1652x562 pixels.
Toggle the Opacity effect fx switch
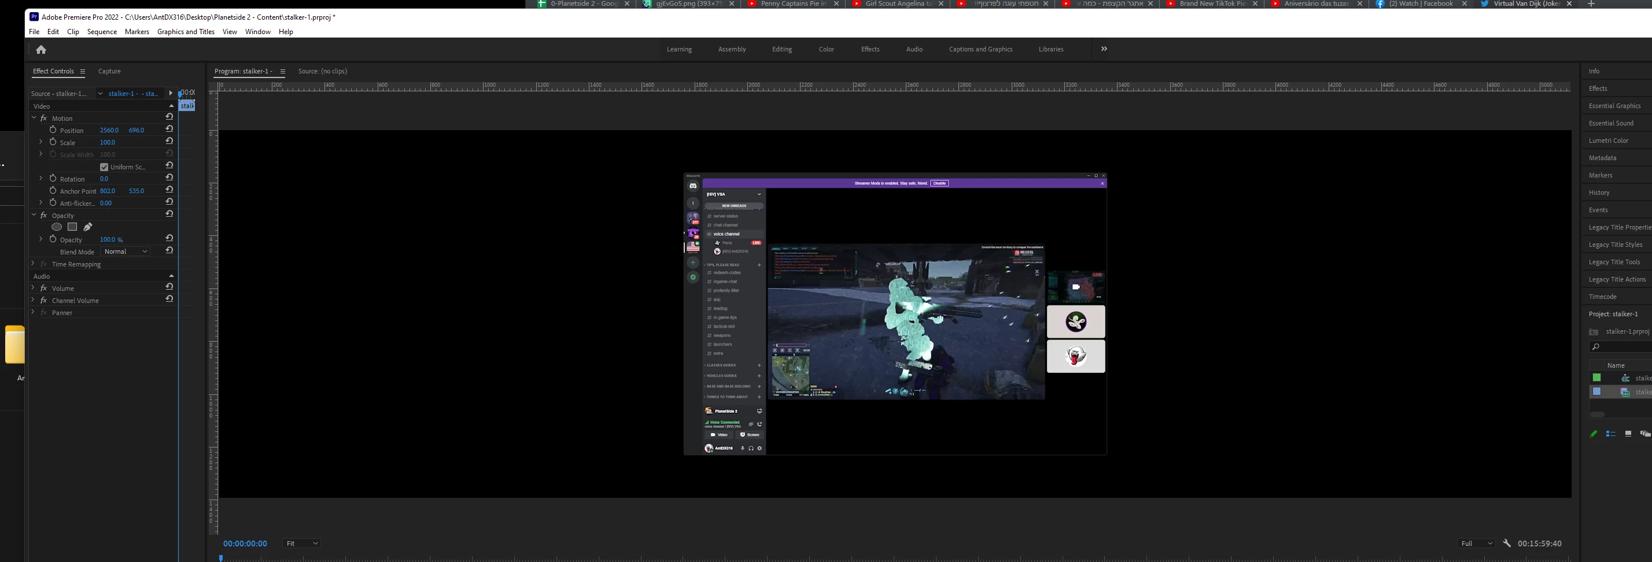43,216
